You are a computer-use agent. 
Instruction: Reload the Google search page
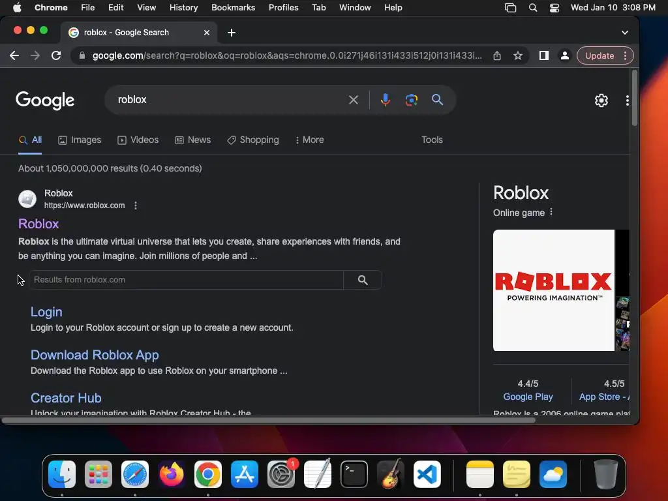[x=56, y=56]
